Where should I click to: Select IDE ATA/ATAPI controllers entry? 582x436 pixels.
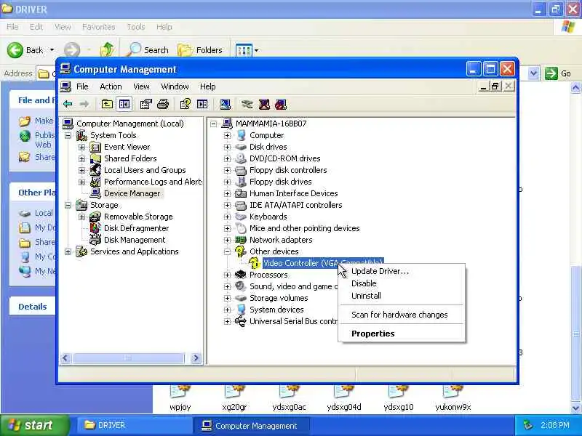click(296, 205)
